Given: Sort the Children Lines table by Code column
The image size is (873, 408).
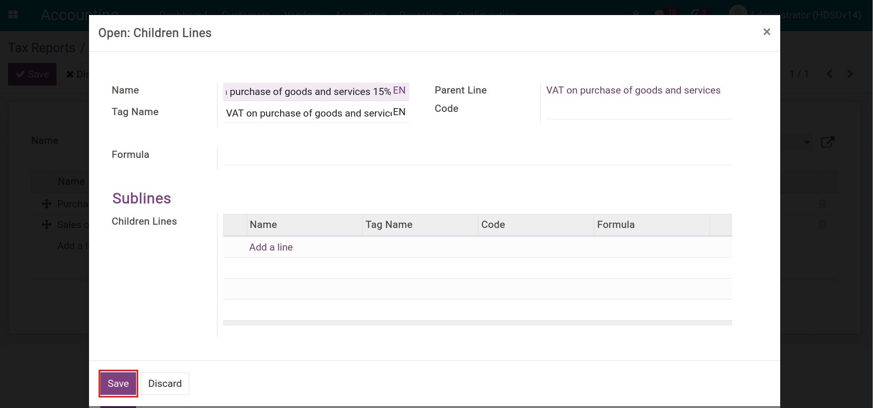Looking at the screenshot, I should click(536, 225).
